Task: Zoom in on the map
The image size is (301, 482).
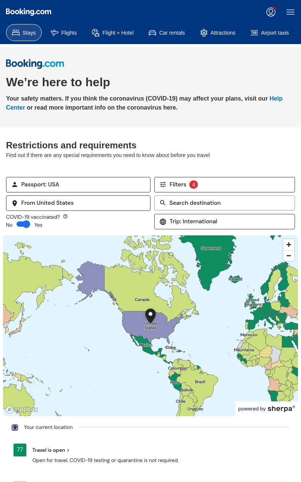Action: [289, 244]
